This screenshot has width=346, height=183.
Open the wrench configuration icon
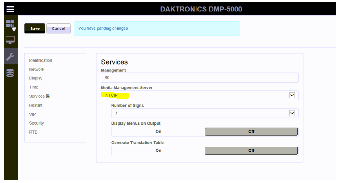10,56
